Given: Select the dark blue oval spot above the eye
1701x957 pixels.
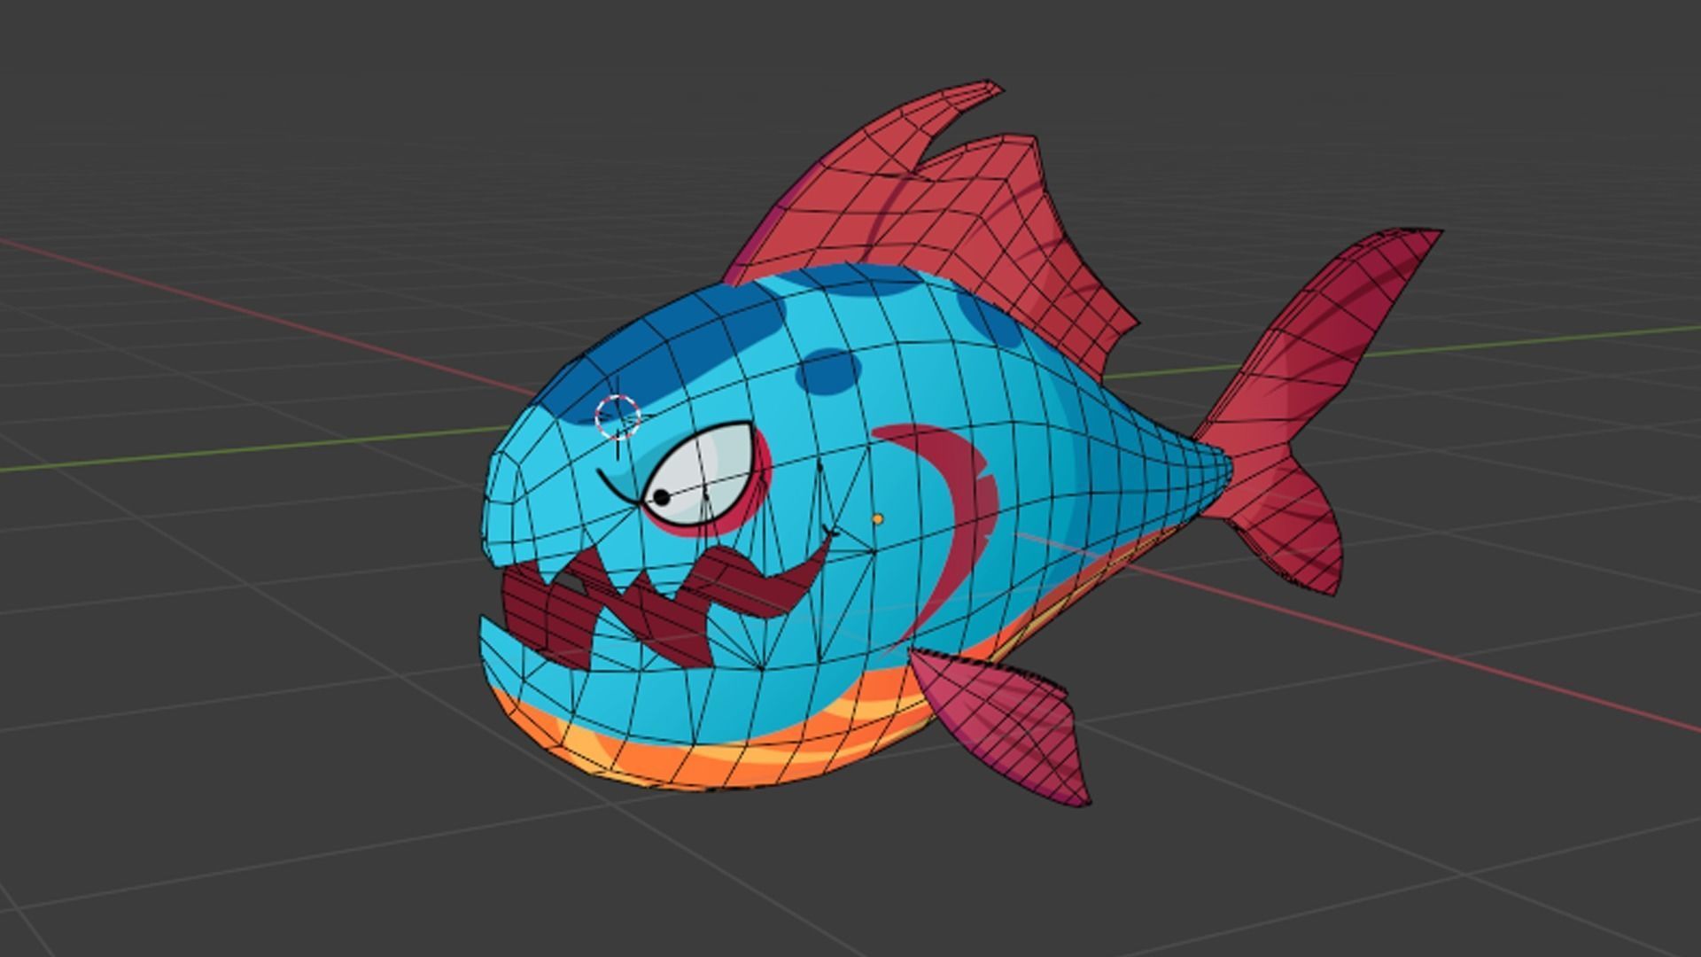Looking at the screenshot, I should (x=828, y=371).
